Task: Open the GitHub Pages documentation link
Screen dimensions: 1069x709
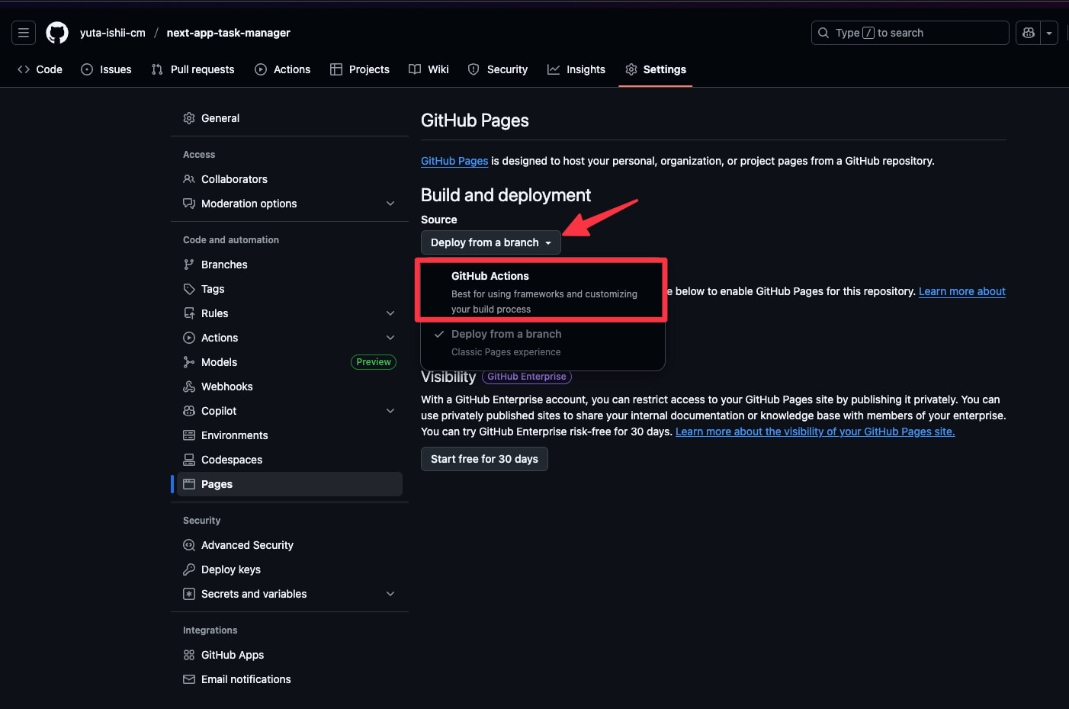Action: [454, 161]
